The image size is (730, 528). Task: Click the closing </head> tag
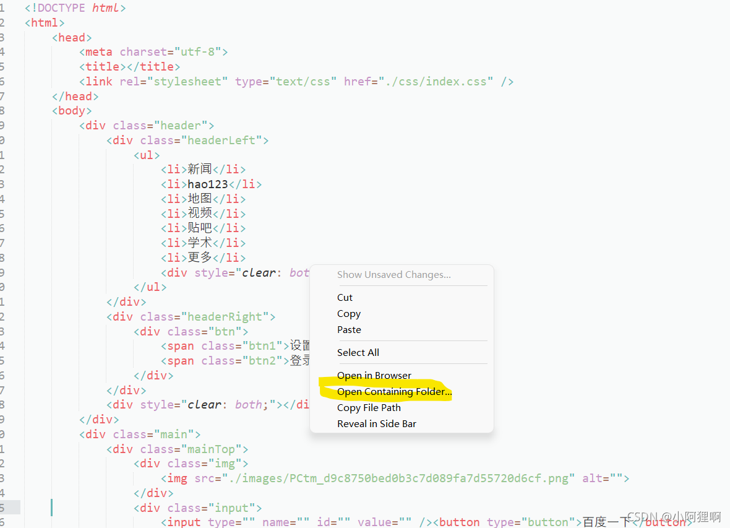tap(75, 97)
